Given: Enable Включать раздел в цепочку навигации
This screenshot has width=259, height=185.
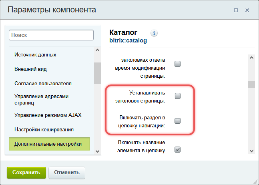Looking at the screenshot, I should pos(178,121).
